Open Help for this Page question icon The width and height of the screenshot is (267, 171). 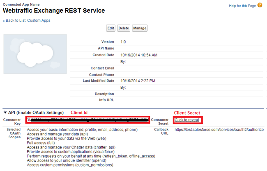[x=260, y=5]
